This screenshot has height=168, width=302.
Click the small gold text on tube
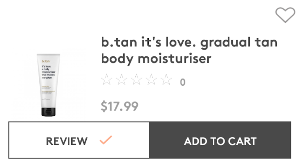coord(45,86)
